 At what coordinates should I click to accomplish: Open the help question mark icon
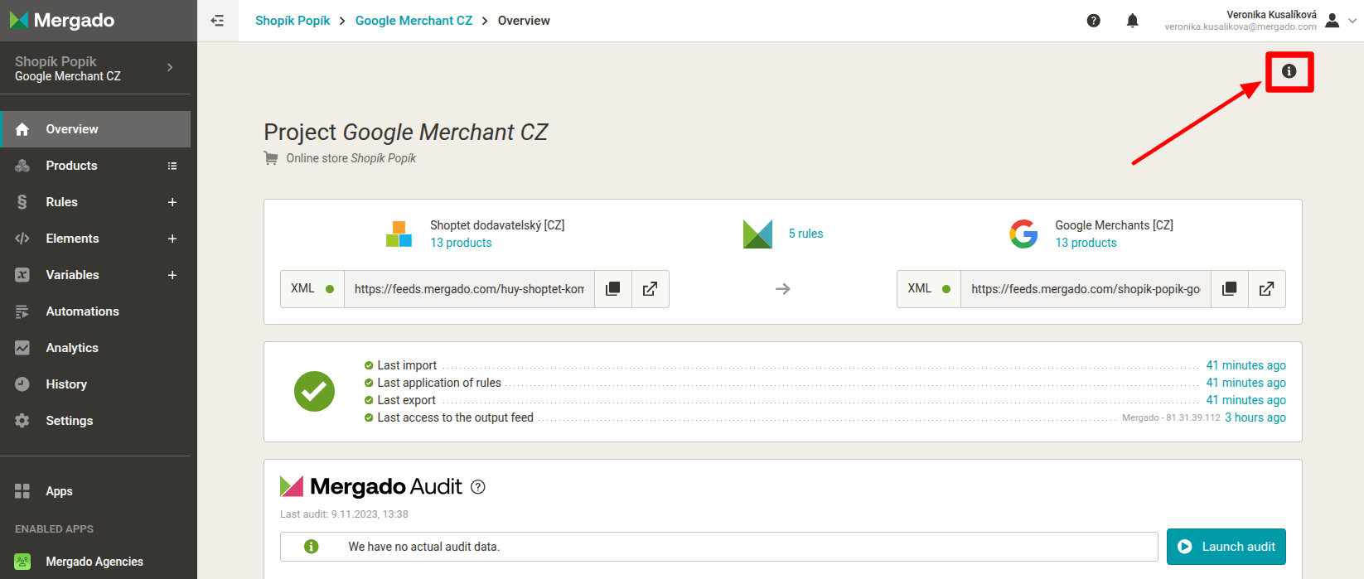pyautogui.click(x=1093, y=21)
